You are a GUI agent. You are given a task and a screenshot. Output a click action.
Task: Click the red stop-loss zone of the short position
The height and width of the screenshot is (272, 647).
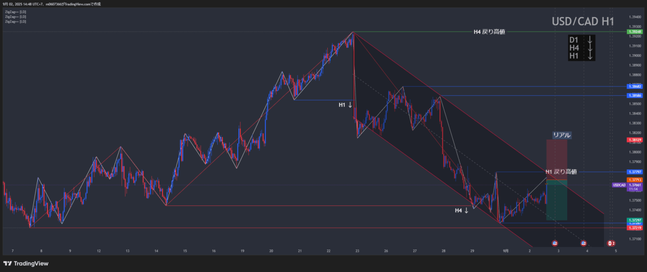pyautogui.click(x=556, y=159)
